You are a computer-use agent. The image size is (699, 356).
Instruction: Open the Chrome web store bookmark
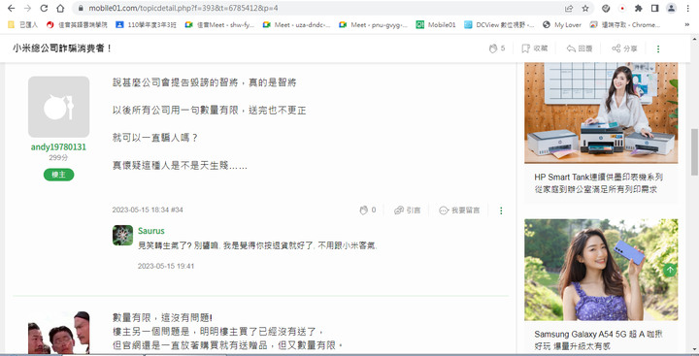(624, 25)
